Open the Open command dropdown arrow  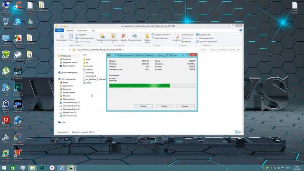(x=192, y=35)
